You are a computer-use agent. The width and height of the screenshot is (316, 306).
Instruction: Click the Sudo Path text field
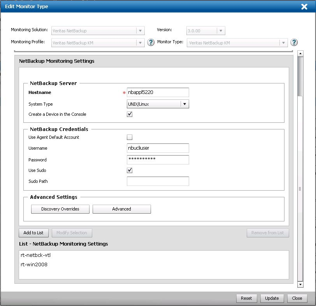[x=158, y=181]
